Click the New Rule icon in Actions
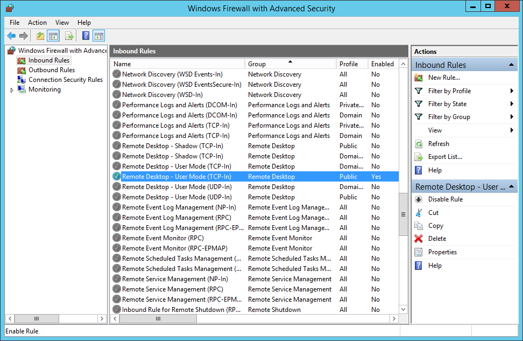 pos(419,78)
